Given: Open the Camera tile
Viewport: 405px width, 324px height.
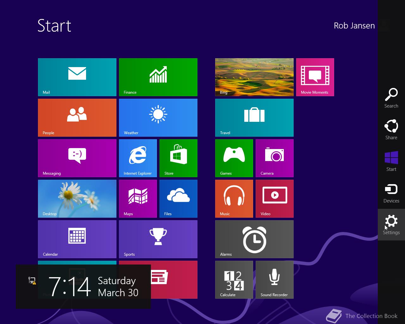Looking at the screenshot, I should pos(275,158).
